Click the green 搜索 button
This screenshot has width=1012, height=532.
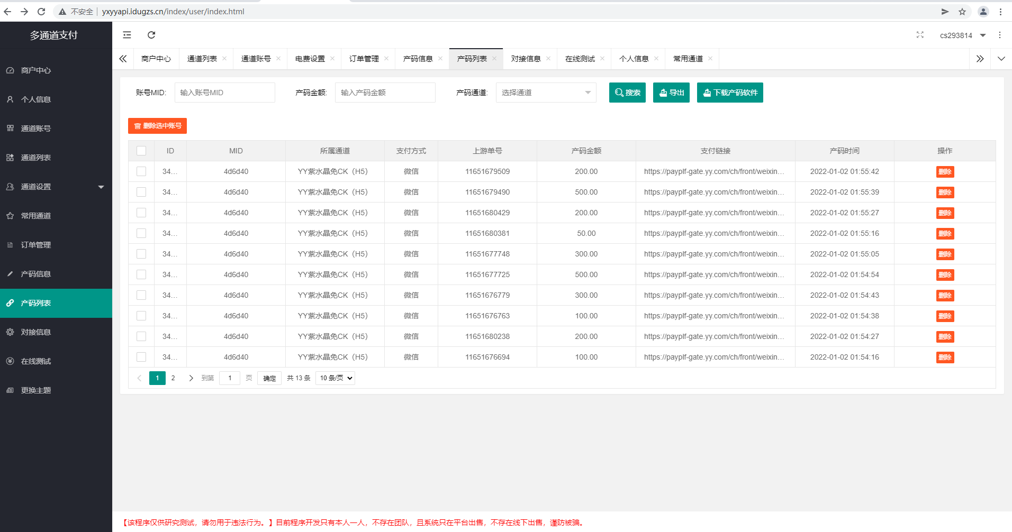[627, 93]
